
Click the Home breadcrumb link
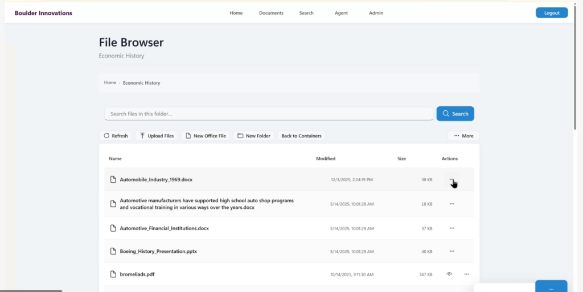110,83
